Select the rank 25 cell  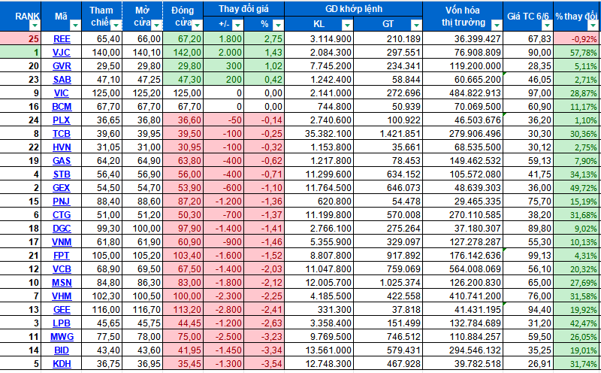20,39
